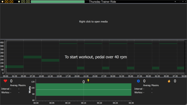Viewport: 187px width, 105px height.
Task: Click the "Right click to open media" text
Action: [x=93, y=22]
